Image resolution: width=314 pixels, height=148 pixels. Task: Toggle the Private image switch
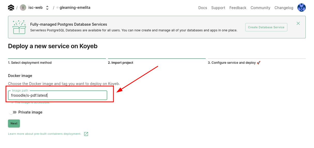click(13, 112)
